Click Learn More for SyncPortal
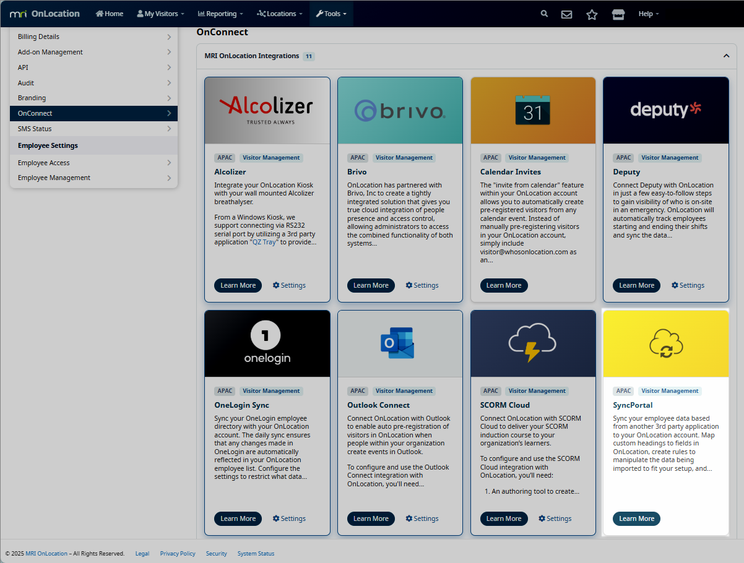Screen dimensions: 744x563 pyautogui.click(x=636, y=518)
